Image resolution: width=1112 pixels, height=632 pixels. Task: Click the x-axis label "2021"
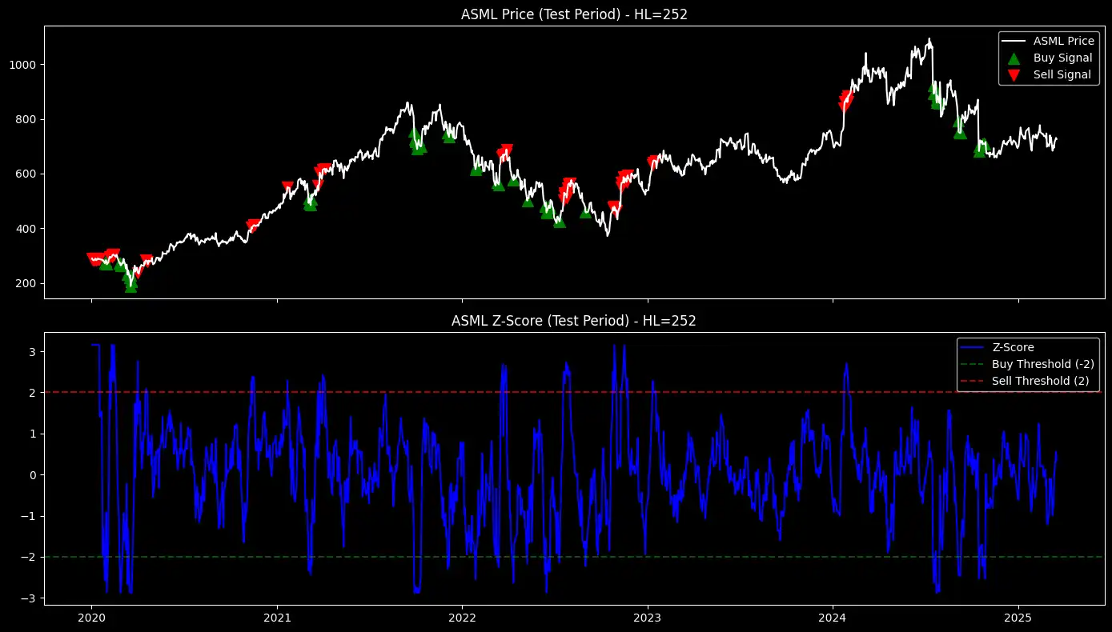277,618
